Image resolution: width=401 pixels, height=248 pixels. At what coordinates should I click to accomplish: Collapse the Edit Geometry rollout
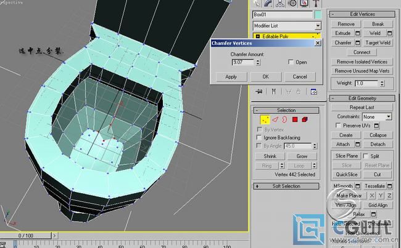coord(333,98)
